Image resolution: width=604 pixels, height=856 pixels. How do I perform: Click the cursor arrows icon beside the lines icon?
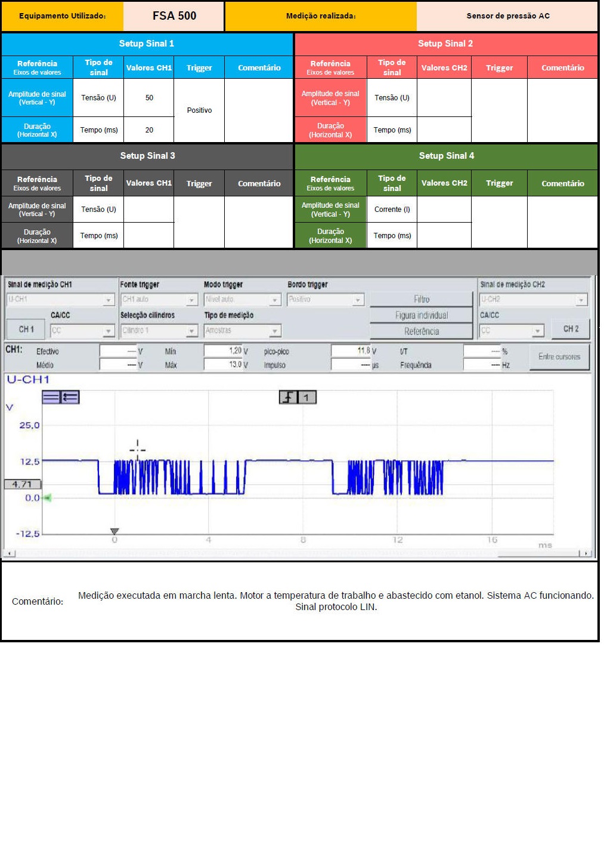coord(70,397)
